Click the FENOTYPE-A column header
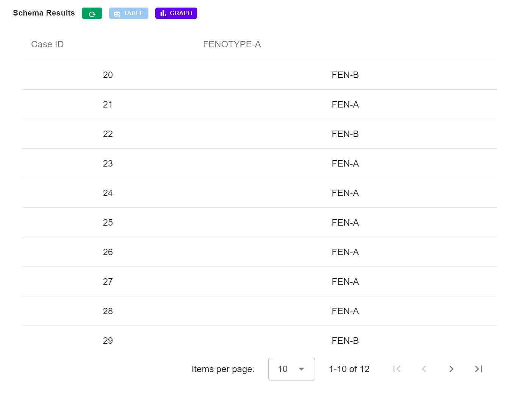This screenshot has width=507, height=399. coord(232,44)
